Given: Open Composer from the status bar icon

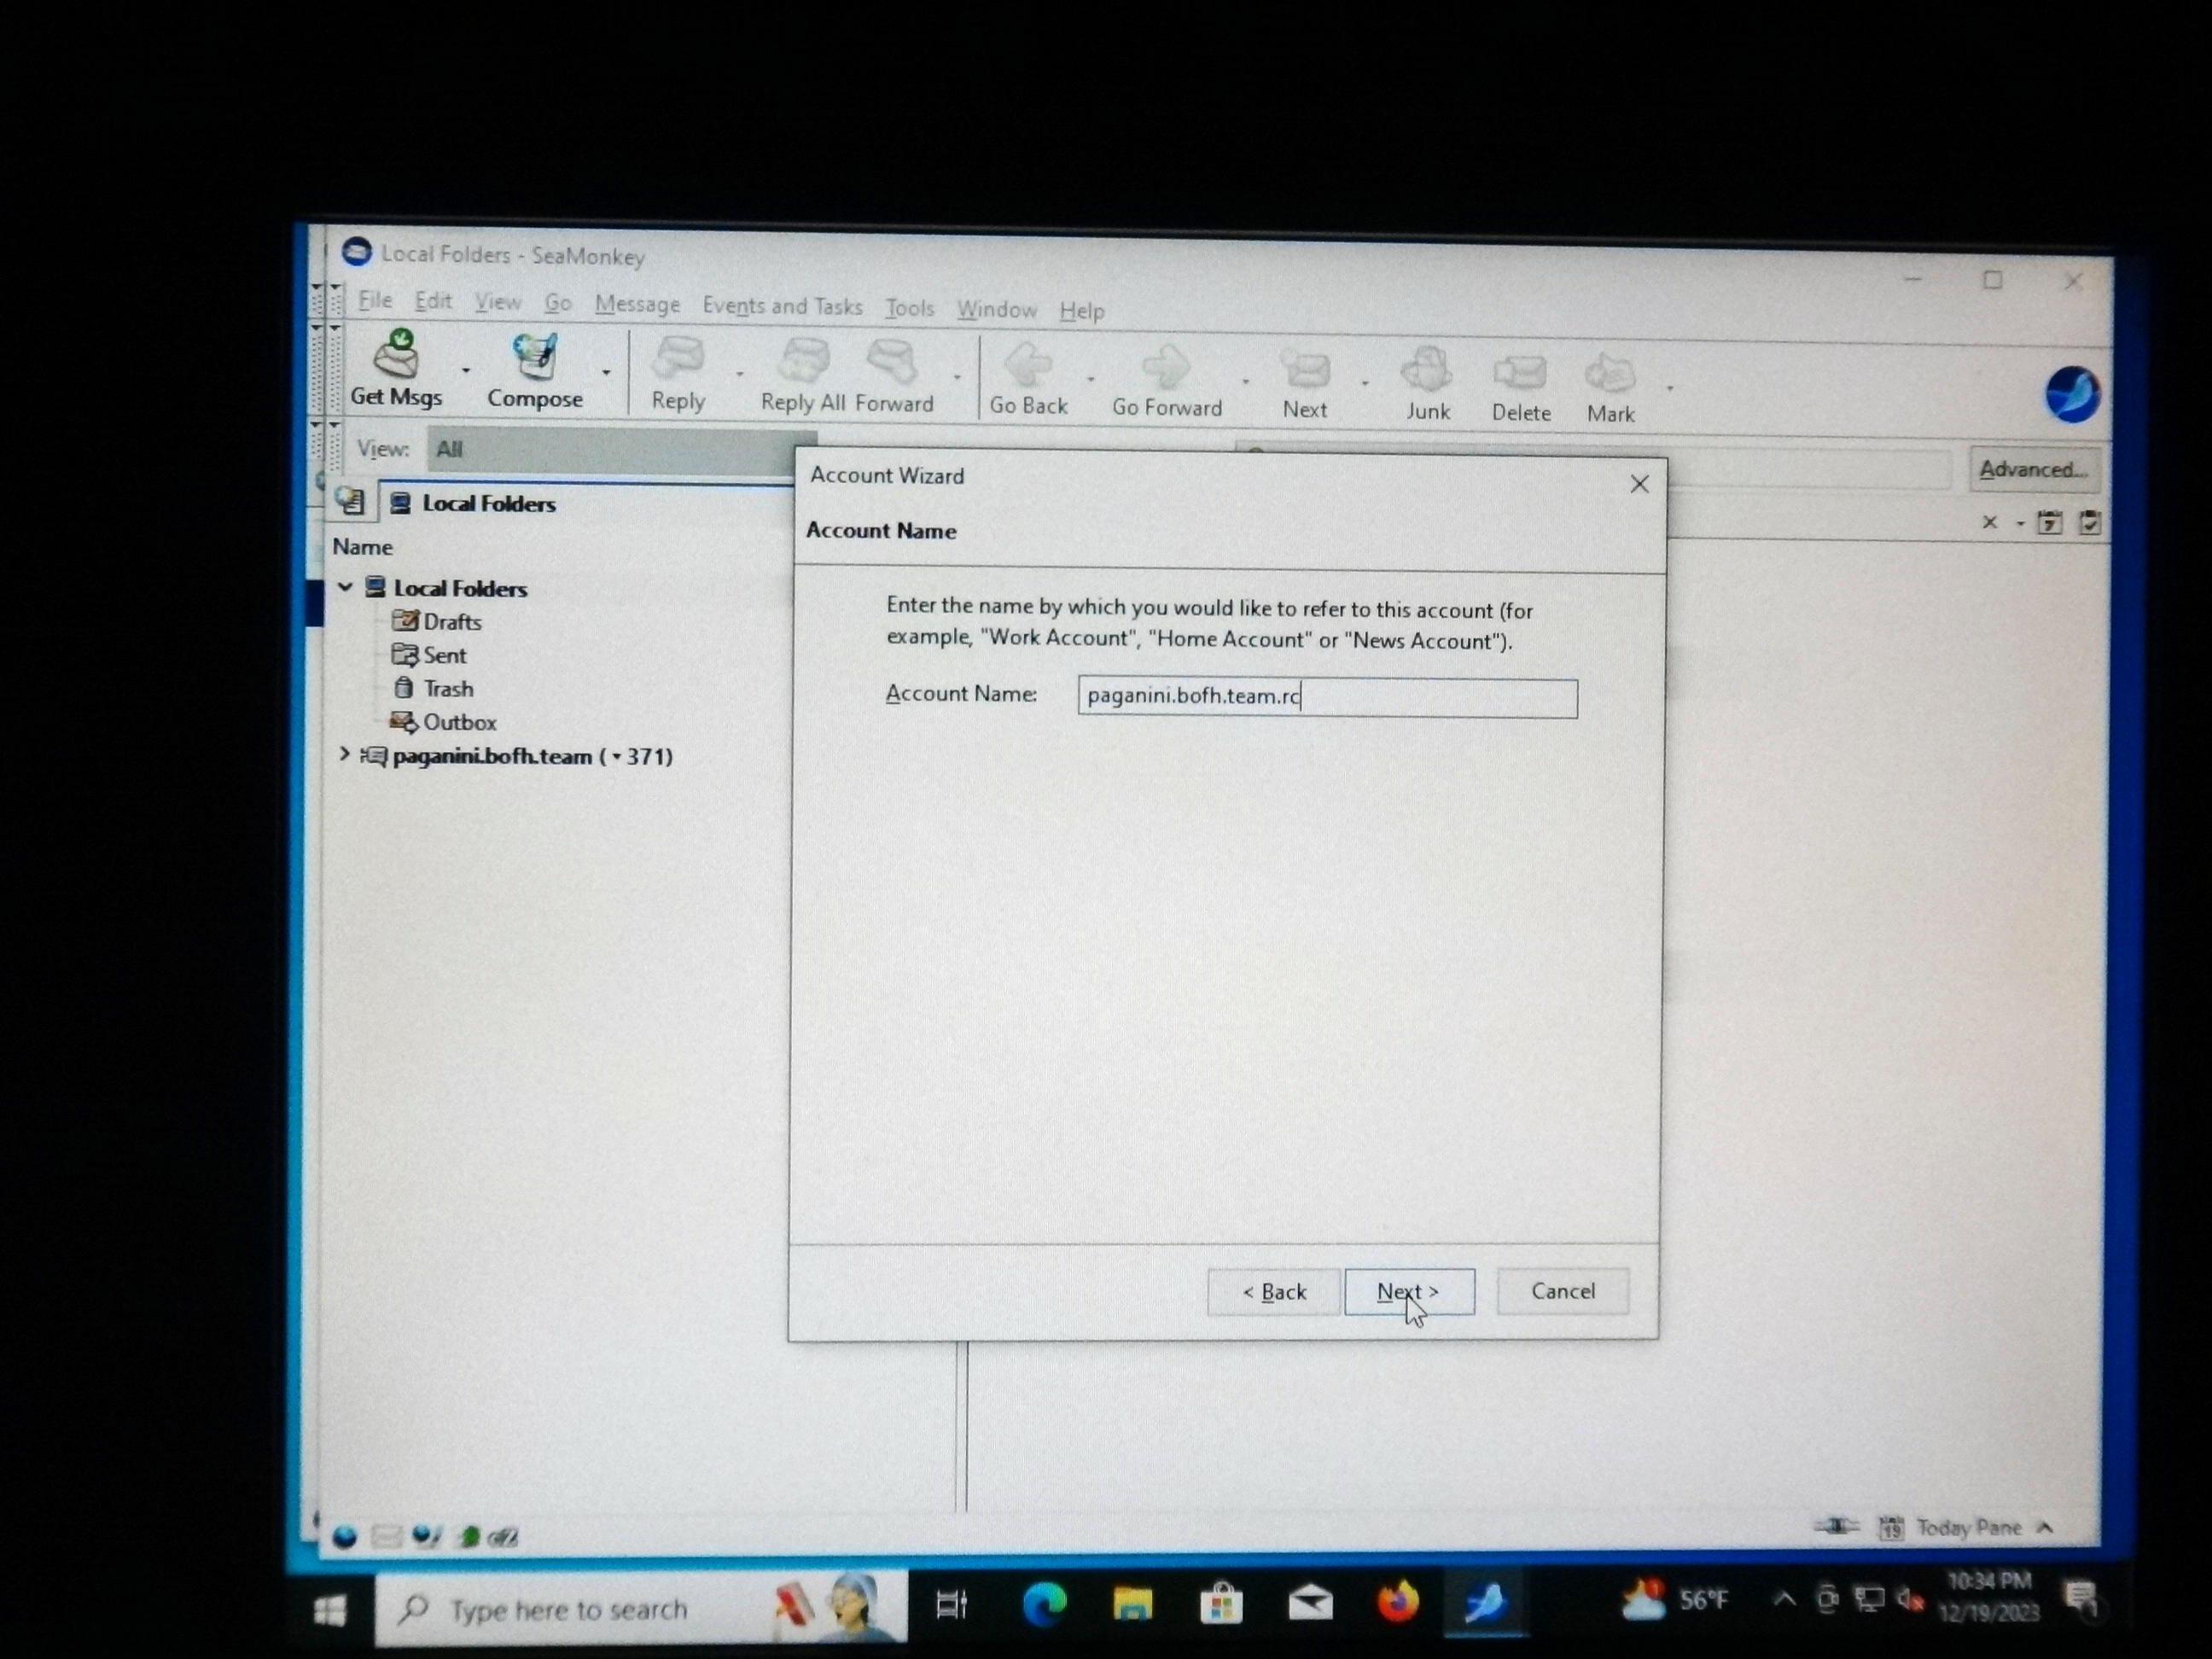Looking at the screenshot, I should [427, 1536].
